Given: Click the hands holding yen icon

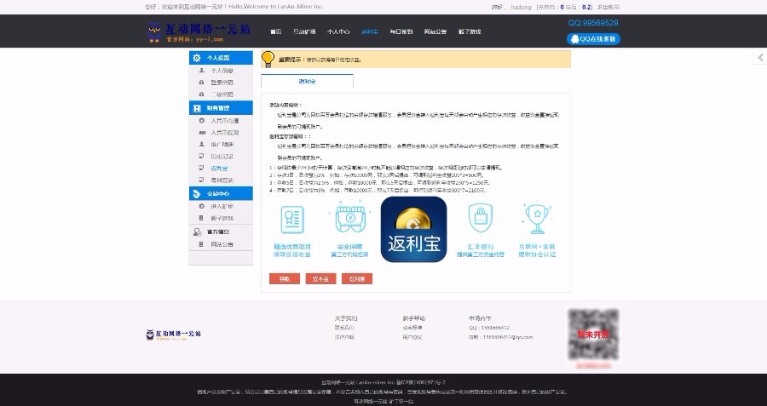Looking at the screenshot, I should (350, 219).
